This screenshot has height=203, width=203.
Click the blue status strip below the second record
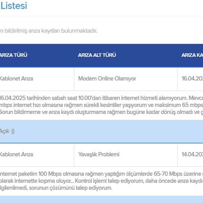coord(101,200)
